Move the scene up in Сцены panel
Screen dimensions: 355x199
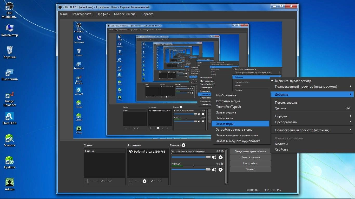103,181
